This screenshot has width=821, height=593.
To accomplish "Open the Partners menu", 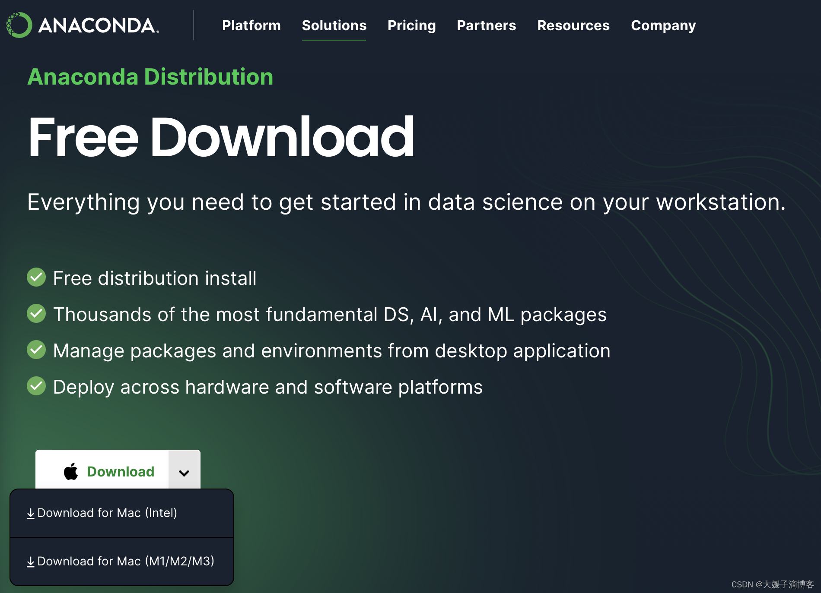I will (487, 25).
